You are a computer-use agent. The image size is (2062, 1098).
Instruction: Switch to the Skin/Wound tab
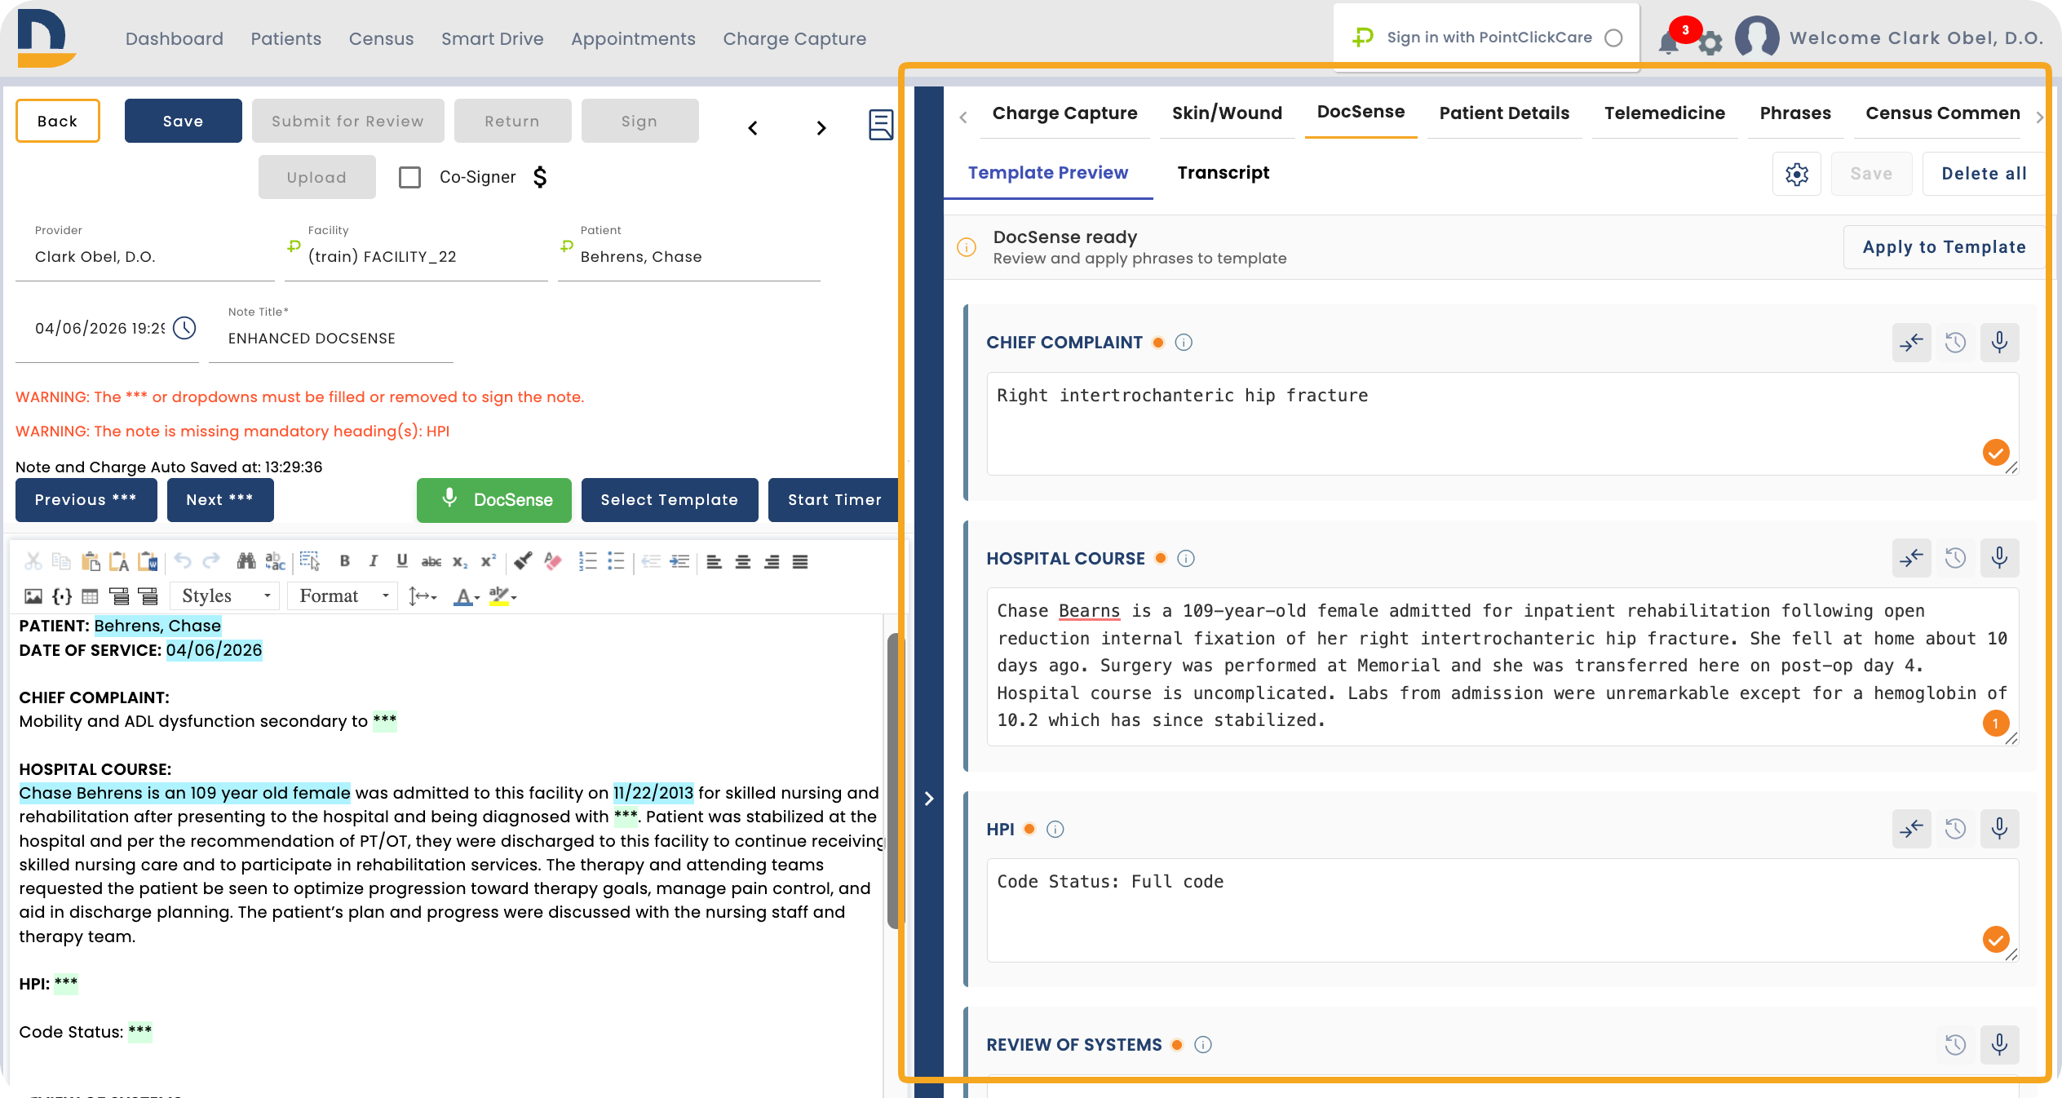pyautogui.click(x=1227, y=113)
